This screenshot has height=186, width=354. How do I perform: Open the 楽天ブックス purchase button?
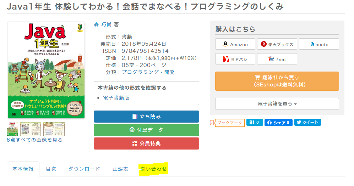pyautogui.click(x=277, y=44)
